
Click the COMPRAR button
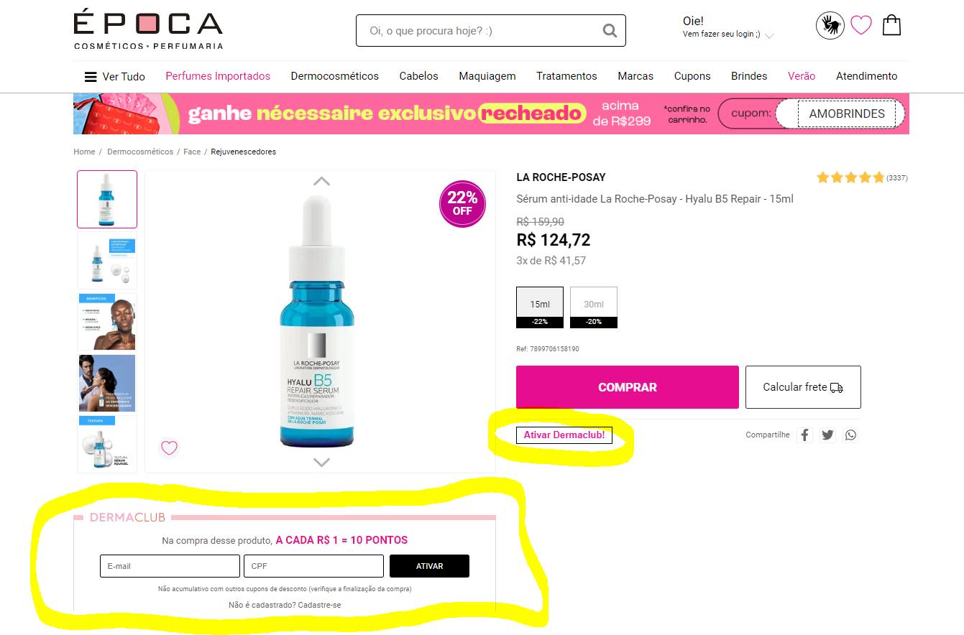pos(628,387)
